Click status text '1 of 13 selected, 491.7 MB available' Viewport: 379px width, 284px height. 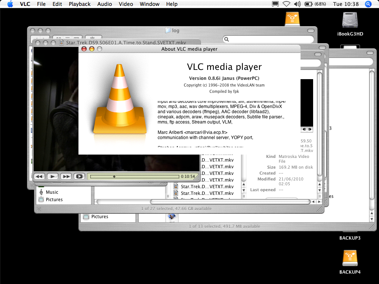(x=225, y=226)
